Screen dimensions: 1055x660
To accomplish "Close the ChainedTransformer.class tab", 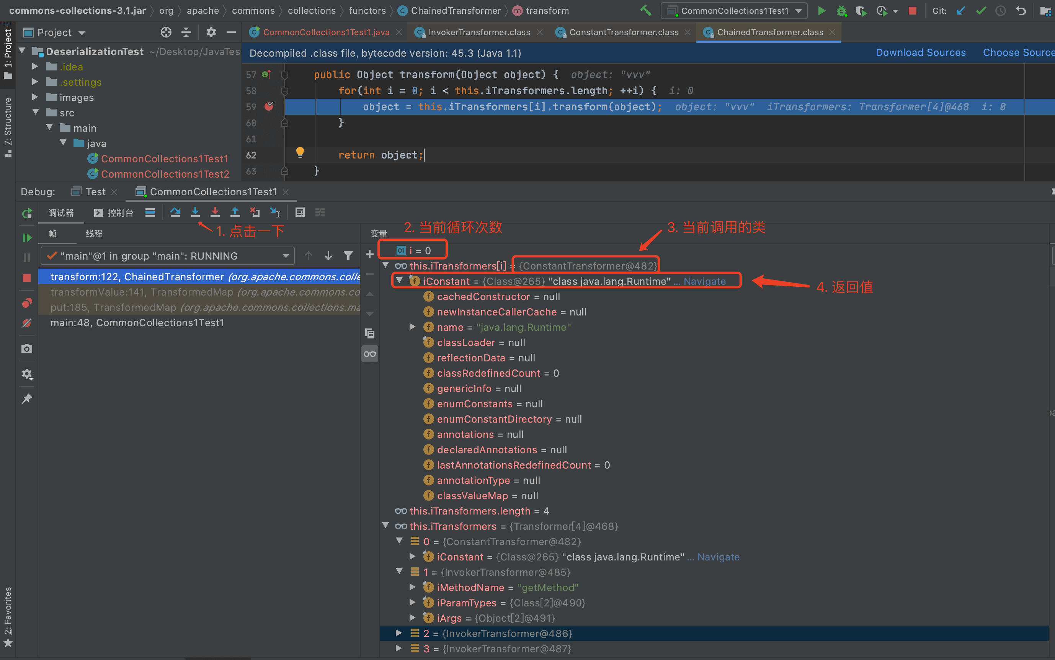I will pos(832,32).
